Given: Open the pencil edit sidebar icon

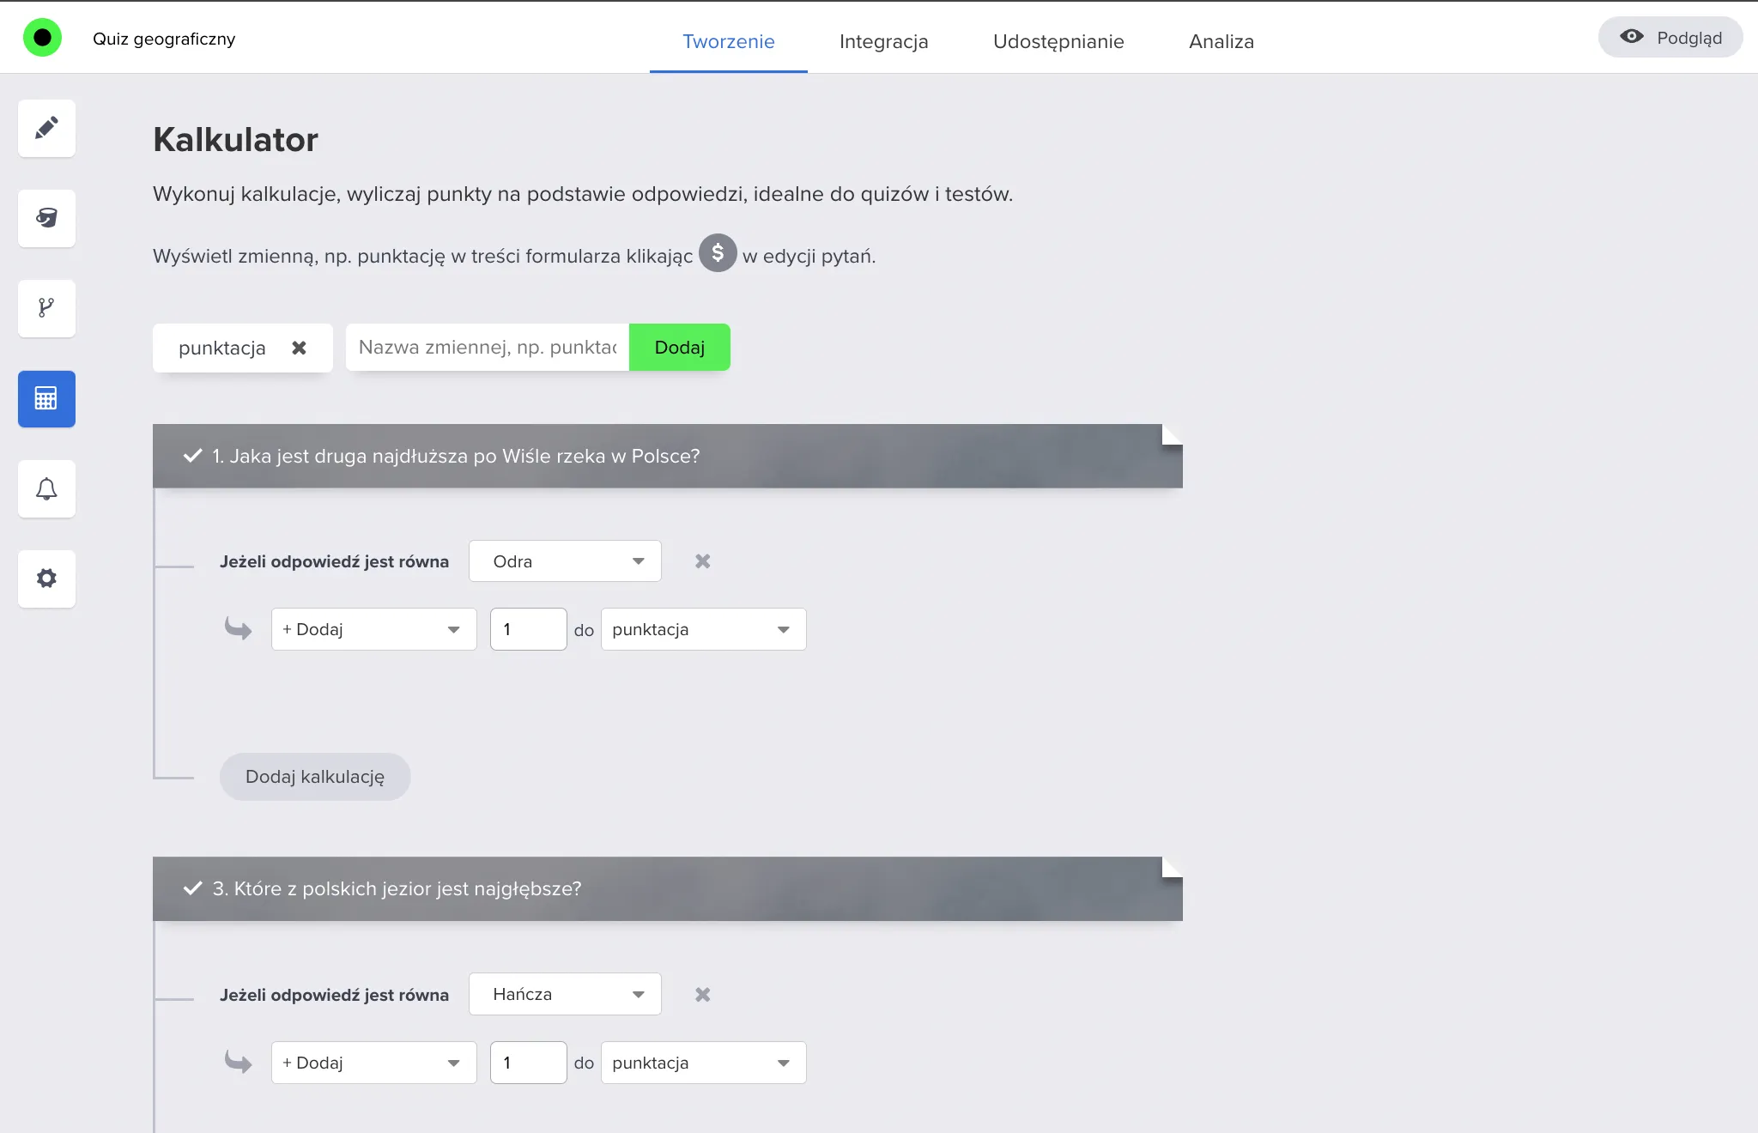Looking at the screenshot, I should pyautogui.click(x=46, y=128).
